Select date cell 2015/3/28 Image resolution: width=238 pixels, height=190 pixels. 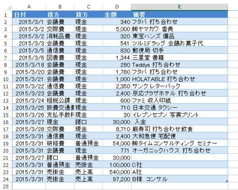(x=29, y=129)
